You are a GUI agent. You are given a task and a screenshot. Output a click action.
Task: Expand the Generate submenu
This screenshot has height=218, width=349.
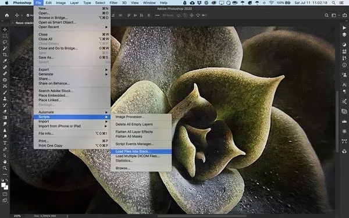pos(72,74)
